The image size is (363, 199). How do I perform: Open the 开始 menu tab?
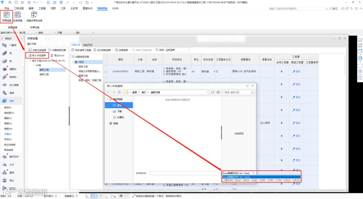tap(7, 8)
